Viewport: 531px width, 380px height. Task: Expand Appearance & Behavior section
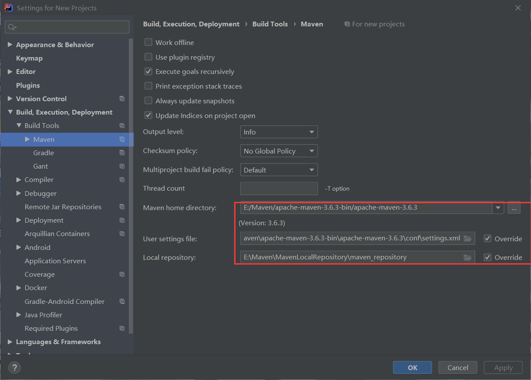pos(10,45)
